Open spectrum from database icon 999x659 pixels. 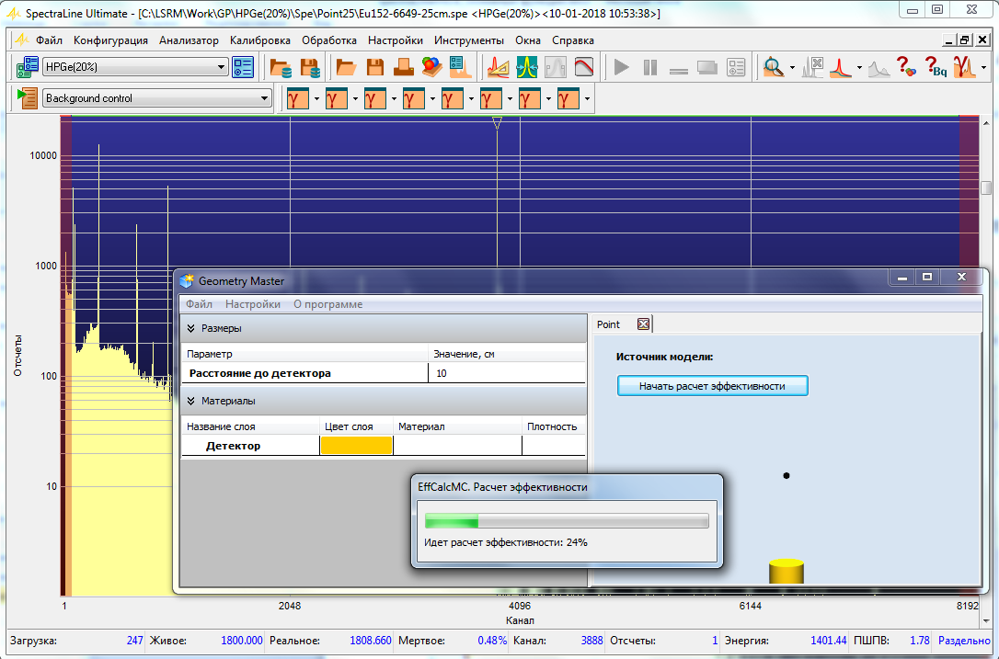coord(280,67)
